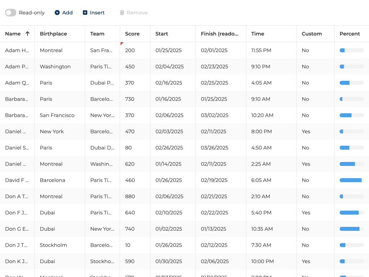Image resolution: width=369 pixels, height=277 pixels.
Task: Click the Finish (readonly) column header
Action: (x=219, y=34)
